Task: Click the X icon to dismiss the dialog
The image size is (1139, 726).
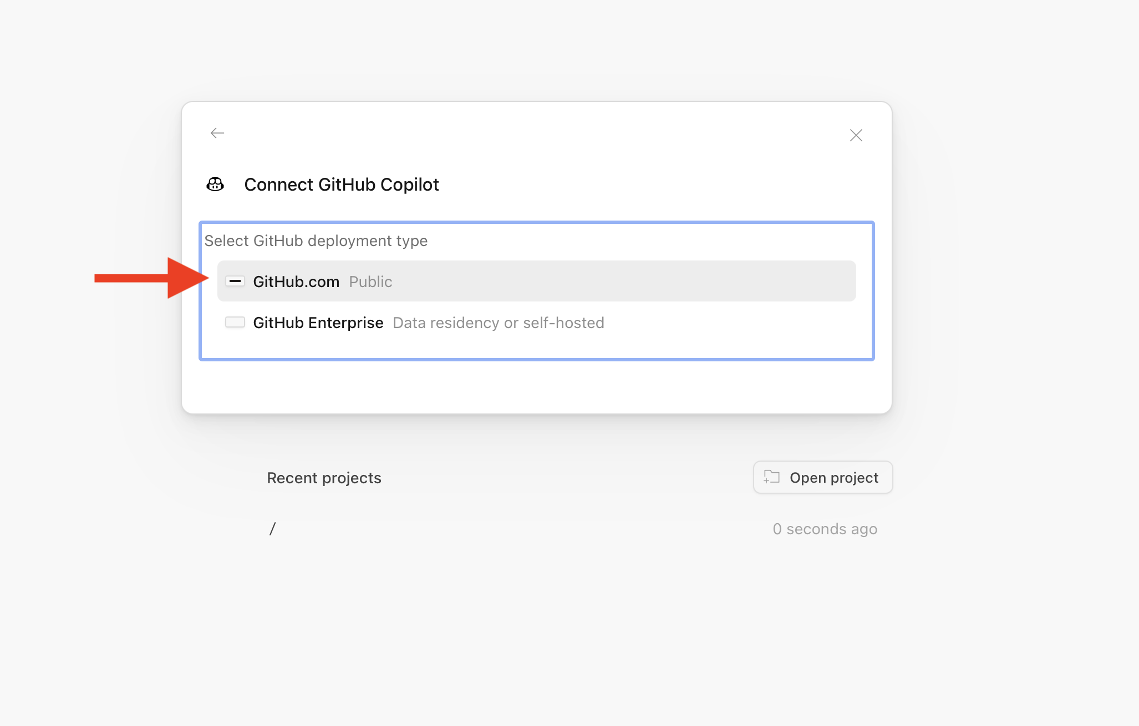Action: click(x=856, y=135)
